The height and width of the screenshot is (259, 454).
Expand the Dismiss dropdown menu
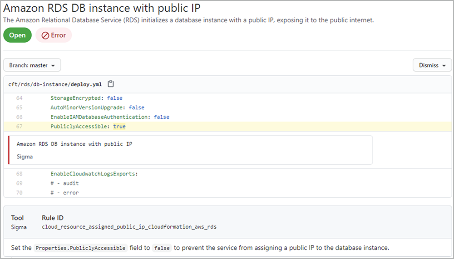tap(432, 65)
